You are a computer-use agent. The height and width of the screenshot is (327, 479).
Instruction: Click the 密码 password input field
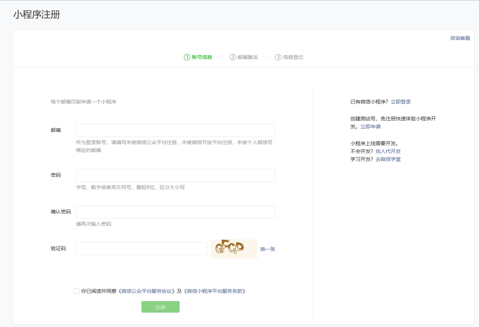(x=176, y=175)
